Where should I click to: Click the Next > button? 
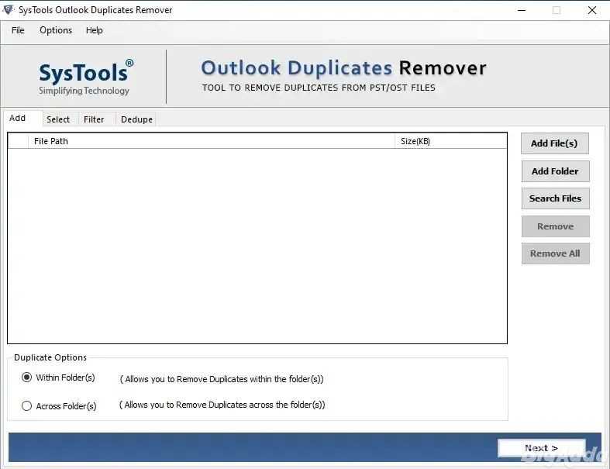(541, 448)
